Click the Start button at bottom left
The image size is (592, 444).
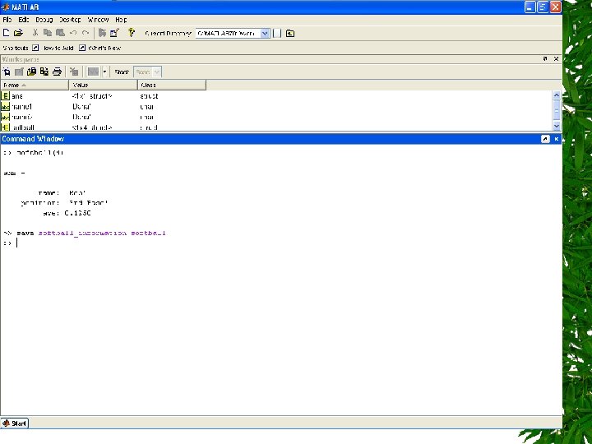coord(15,423)
